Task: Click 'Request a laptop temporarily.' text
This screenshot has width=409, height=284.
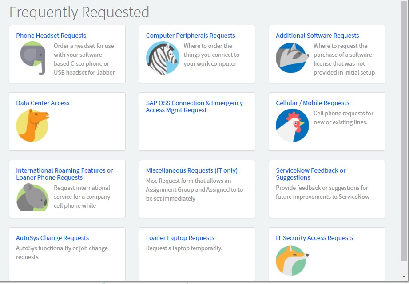Action: coord(184,248)
